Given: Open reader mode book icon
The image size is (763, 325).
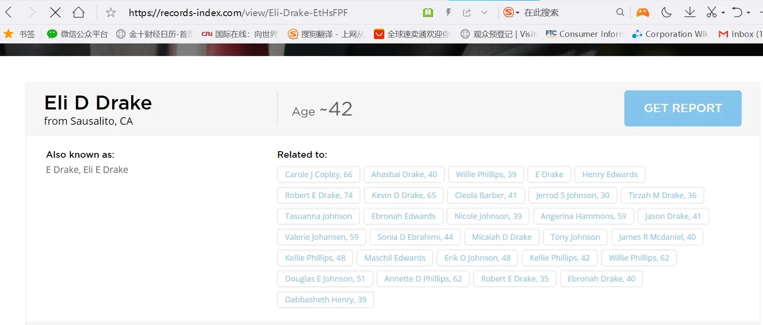Looking at the screenshot, I should 428,13.
